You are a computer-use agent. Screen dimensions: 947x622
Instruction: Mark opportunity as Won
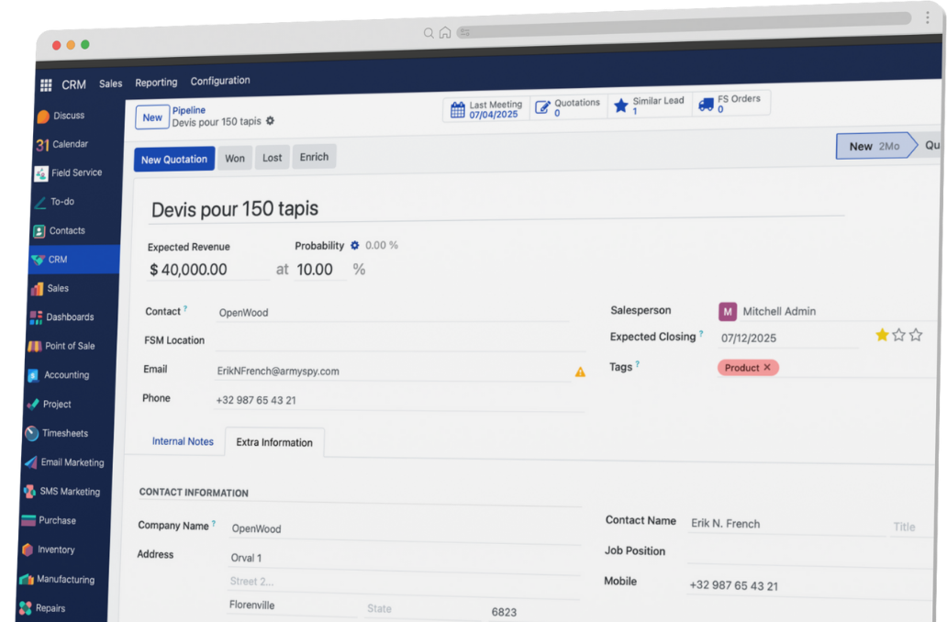pos(235,159)
